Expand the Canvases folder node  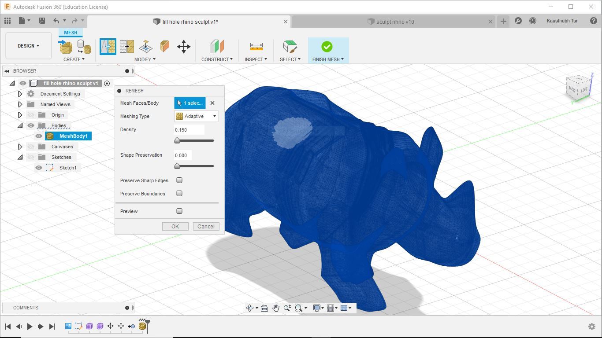point(20,147)
